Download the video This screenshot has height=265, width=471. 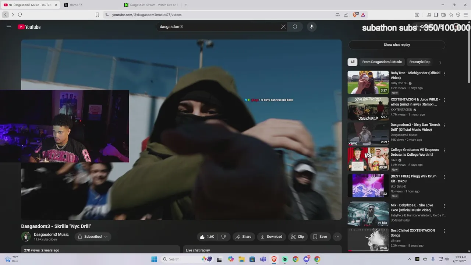point(271,237)
